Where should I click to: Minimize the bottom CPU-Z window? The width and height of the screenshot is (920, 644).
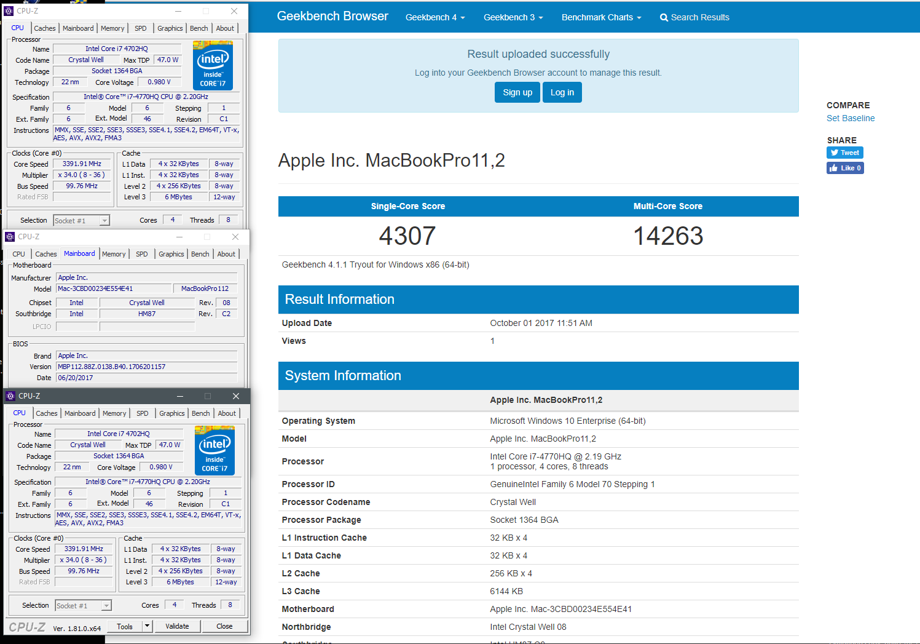[x=180, y=396]
